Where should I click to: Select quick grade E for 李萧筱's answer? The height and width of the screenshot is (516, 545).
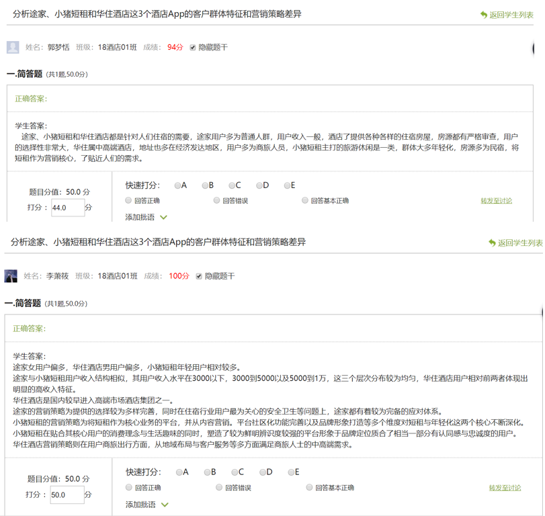pos(291,472)
